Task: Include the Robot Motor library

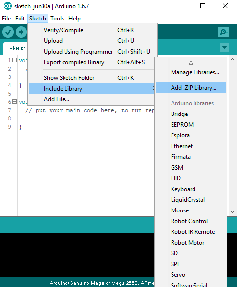Action: coord(191,243)
